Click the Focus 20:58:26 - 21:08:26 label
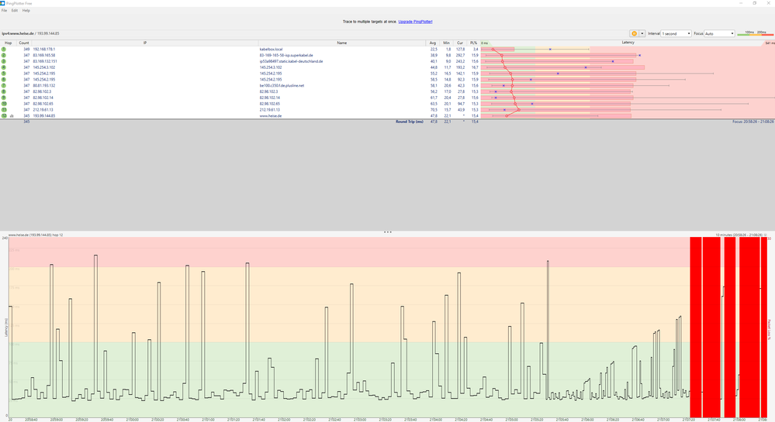 (x=753, y=122)
